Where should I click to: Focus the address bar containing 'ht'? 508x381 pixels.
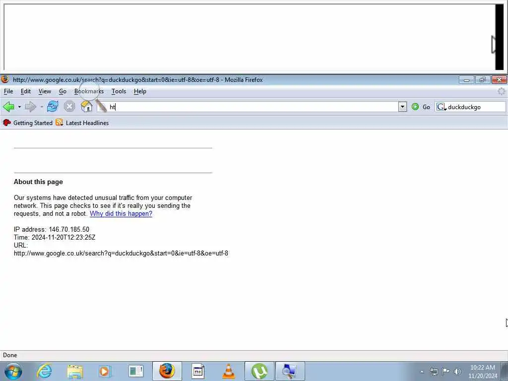tap(248, 107)
